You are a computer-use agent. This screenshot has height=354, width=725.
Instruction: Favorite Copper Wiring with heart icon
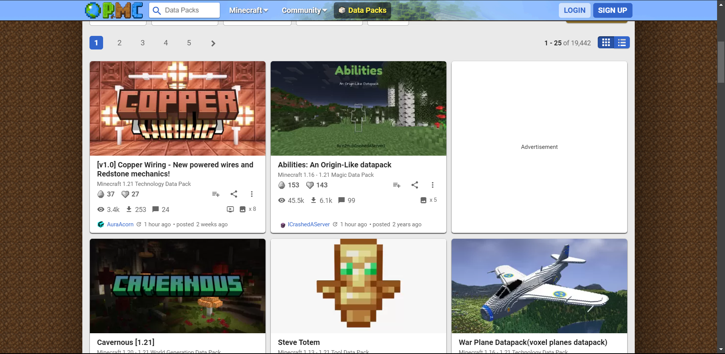tap(125, 194)
